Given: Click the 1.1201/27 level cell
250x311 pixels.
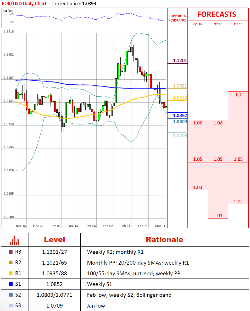Looking at the screenshot, I should (x=54, y=252).
